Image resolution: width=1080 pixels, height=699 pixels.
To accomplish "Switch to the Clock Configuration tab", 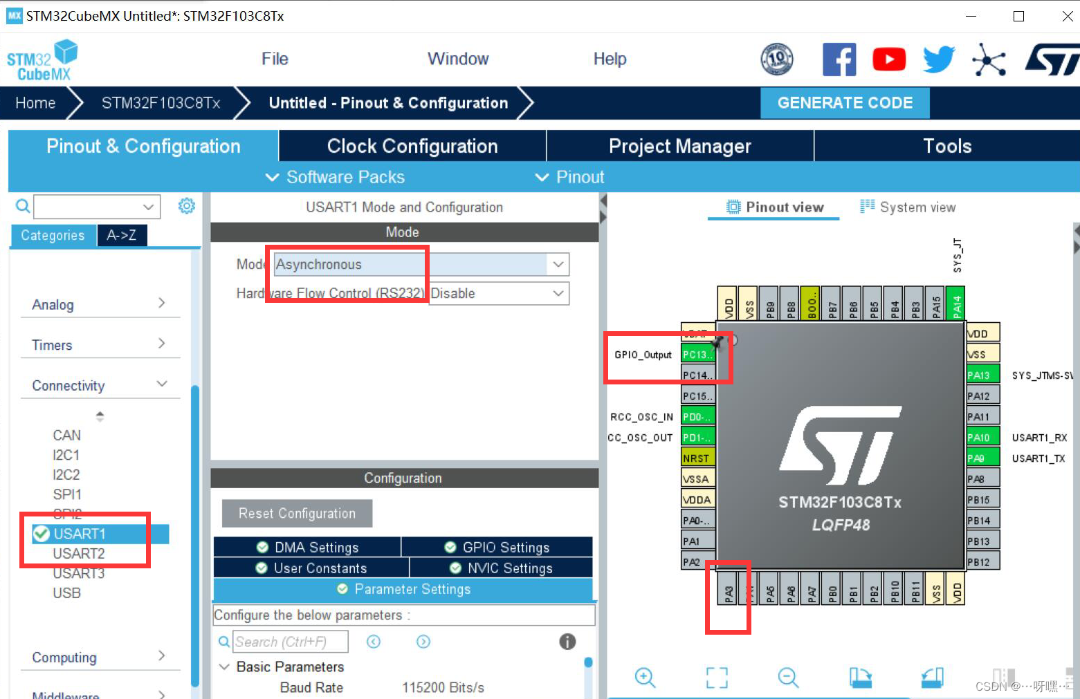I will (x=412, y=146).
